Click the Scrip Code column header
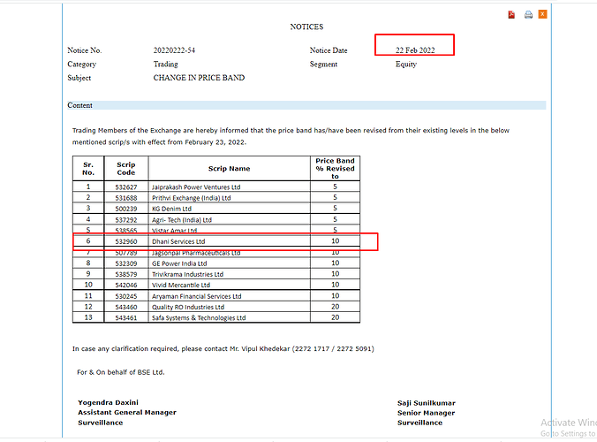Viewport: 597px width, 442px height. 126,169
